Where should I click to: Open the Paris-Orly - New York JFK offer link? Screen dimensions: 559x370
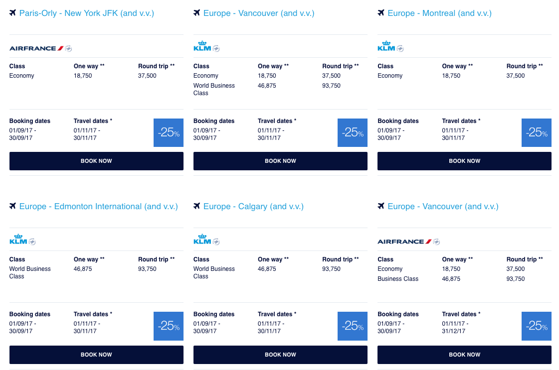coord(86,13)
